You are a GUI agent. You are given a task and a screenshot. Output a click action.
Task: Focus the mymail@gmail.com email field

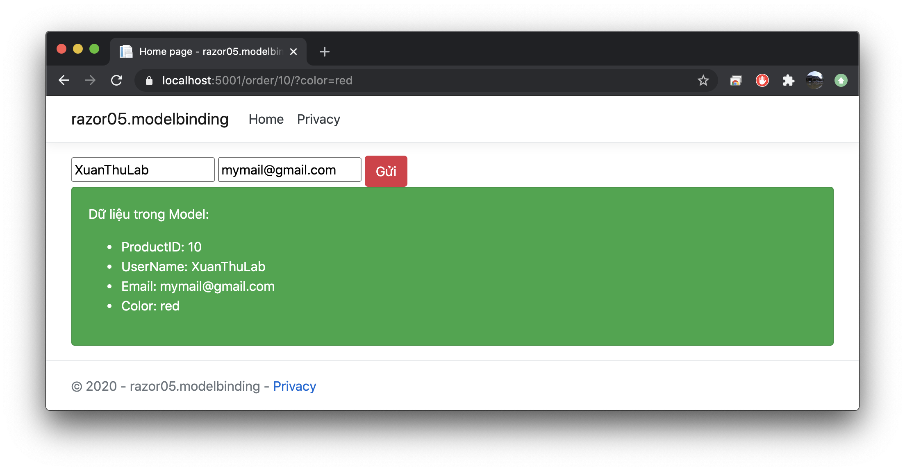click(x=289, y=170)
